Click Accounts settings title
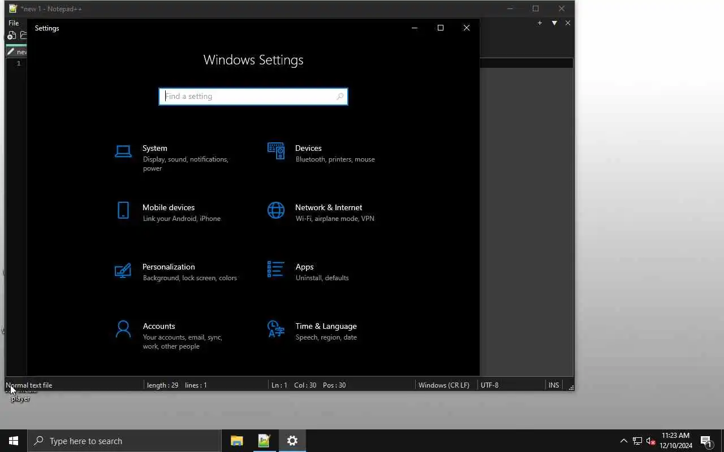The width and height of the screenshot is (724, 452). (159, 326)
